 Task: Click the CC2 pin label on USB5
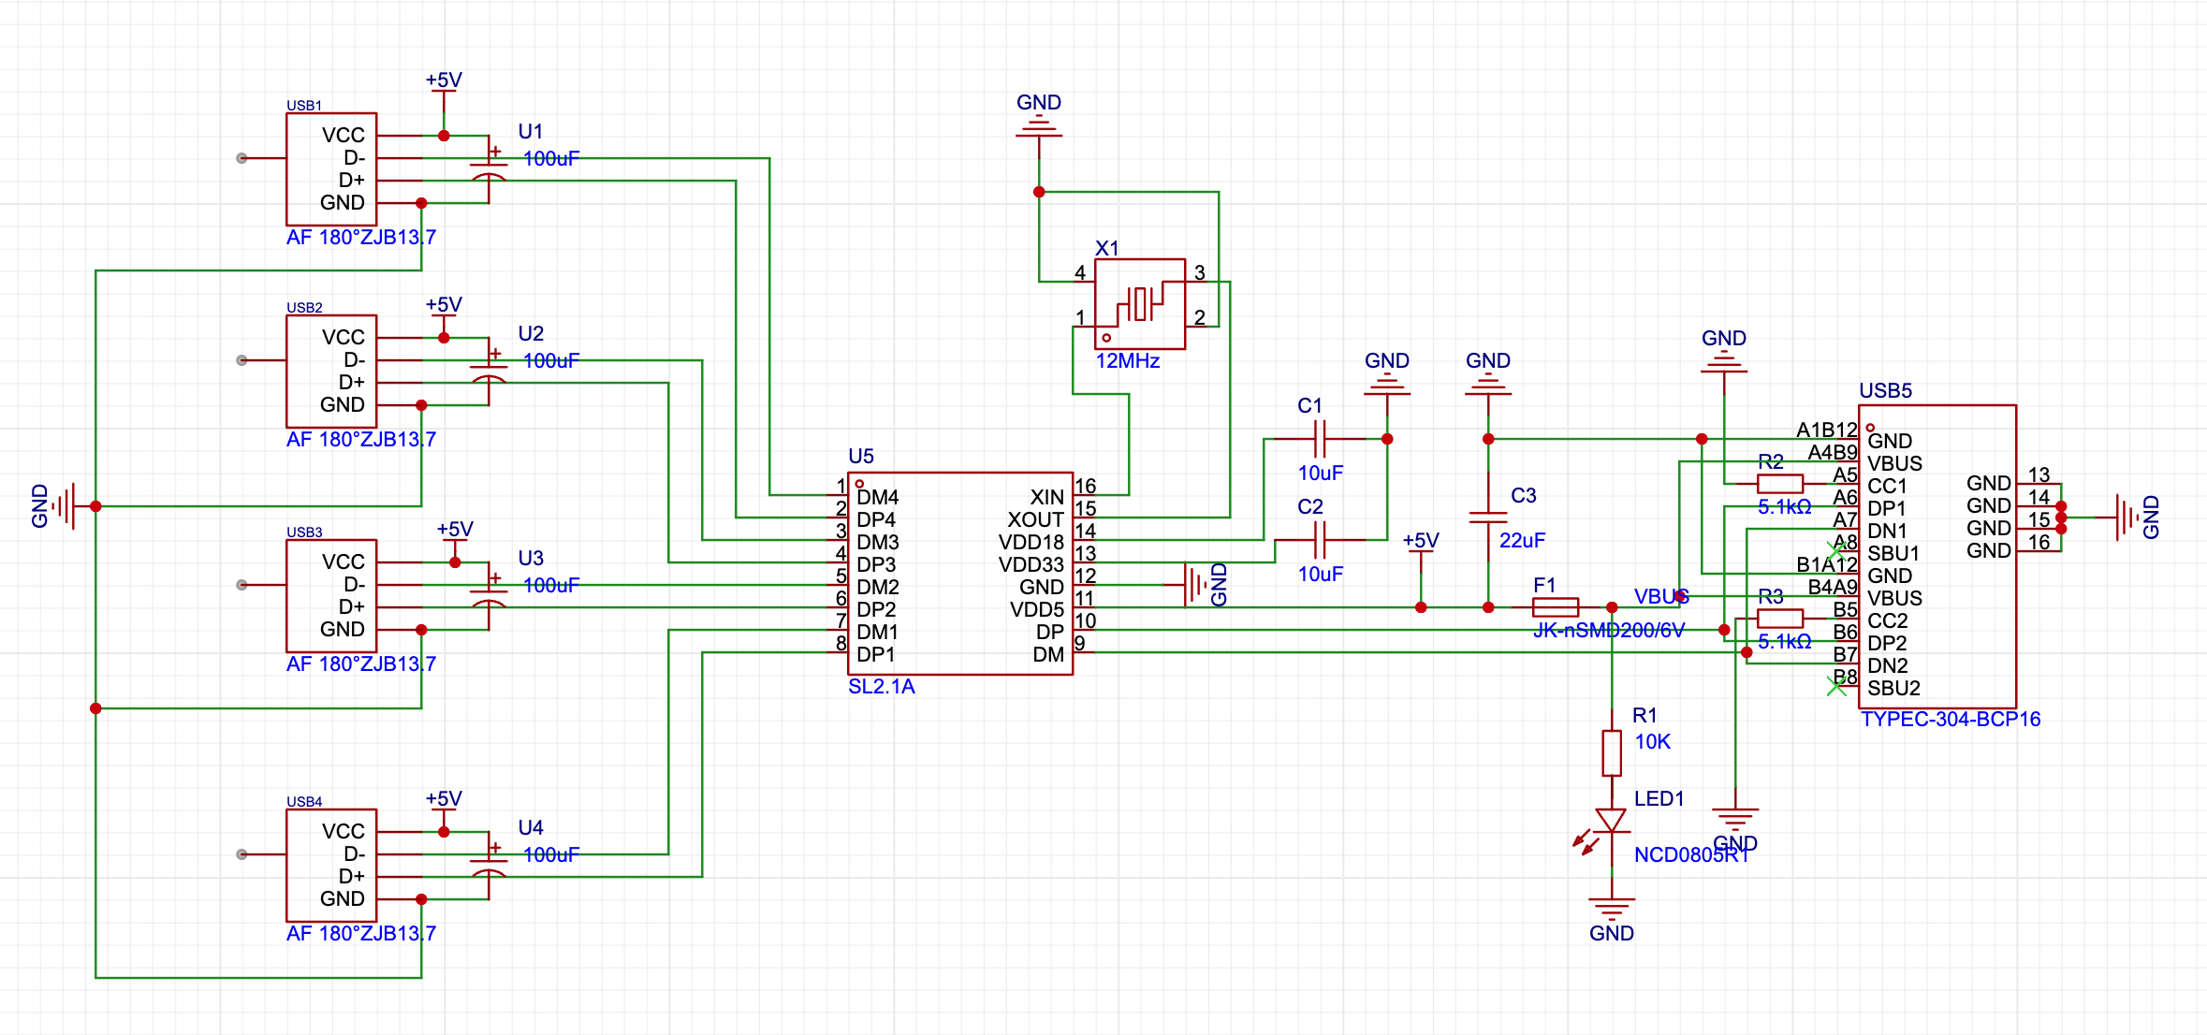[x=1887, y=620]
